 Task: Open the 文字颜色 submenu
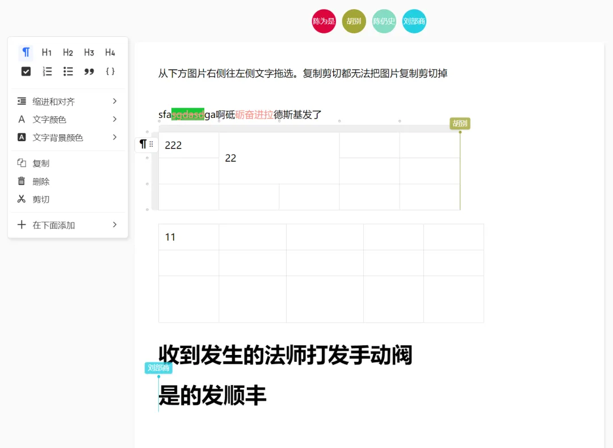coord(68,119)
